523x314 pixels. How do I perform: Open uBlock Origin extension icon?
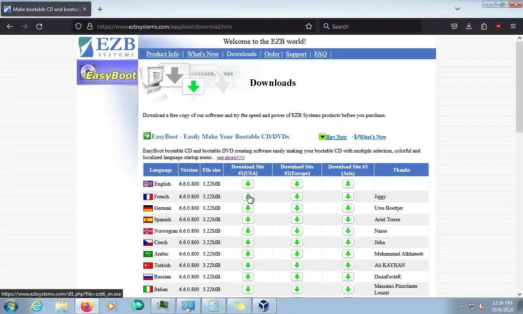pos(498,27)
